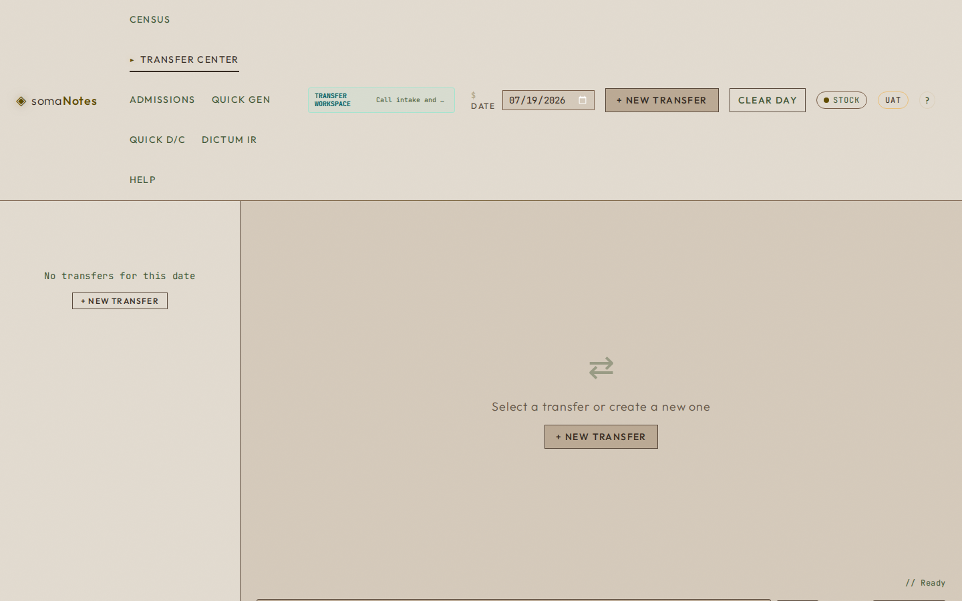Click the date input field 07/19/2026
Screen dimensions: 962x601
(548, 100)
